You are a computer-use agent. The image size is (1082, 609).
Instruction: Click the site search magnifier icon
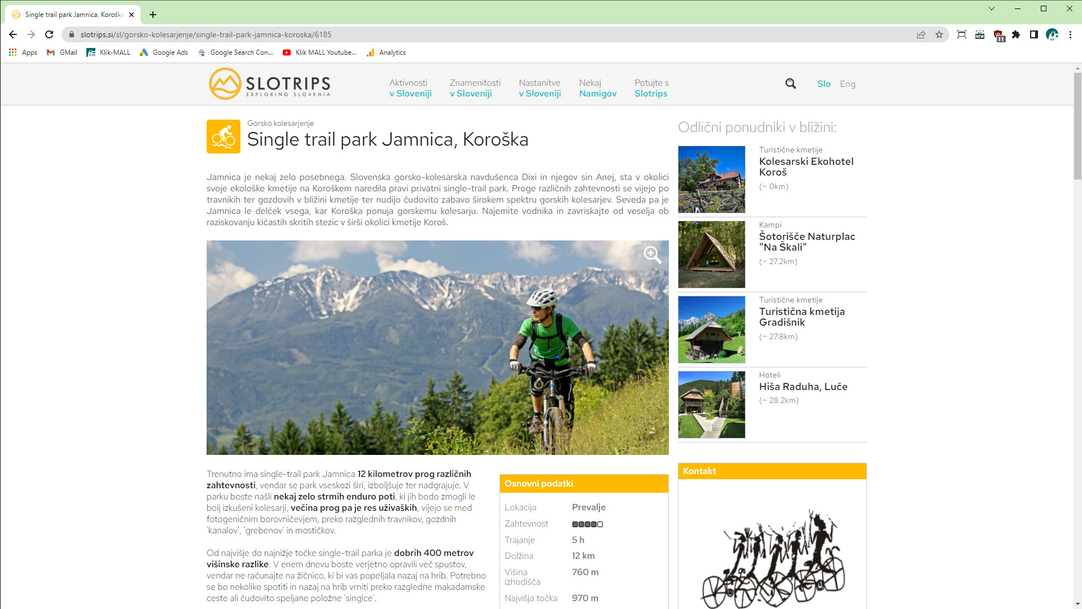pos(790,84)
